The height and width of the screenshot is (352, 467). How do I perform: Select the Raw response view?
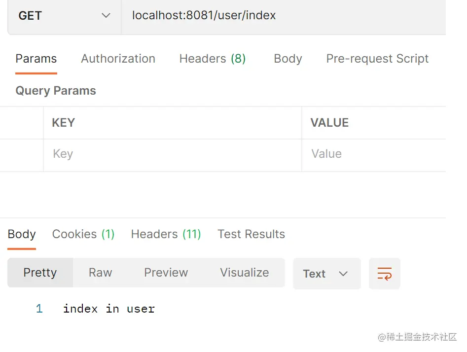click(101, 273)
